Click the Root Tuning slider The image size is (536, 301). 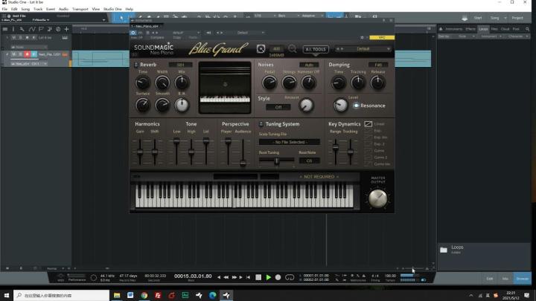click(276, 160)
